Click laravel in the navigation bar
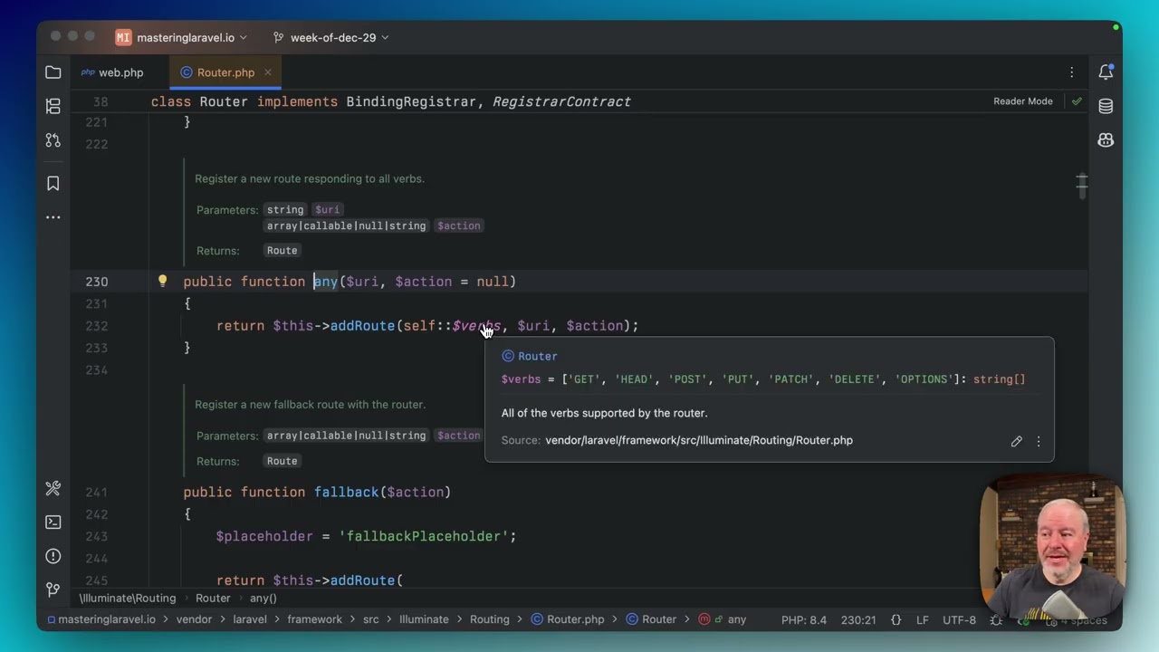Image resolution: width=1159 pixels, height=652 pixels. pos(250,620)
